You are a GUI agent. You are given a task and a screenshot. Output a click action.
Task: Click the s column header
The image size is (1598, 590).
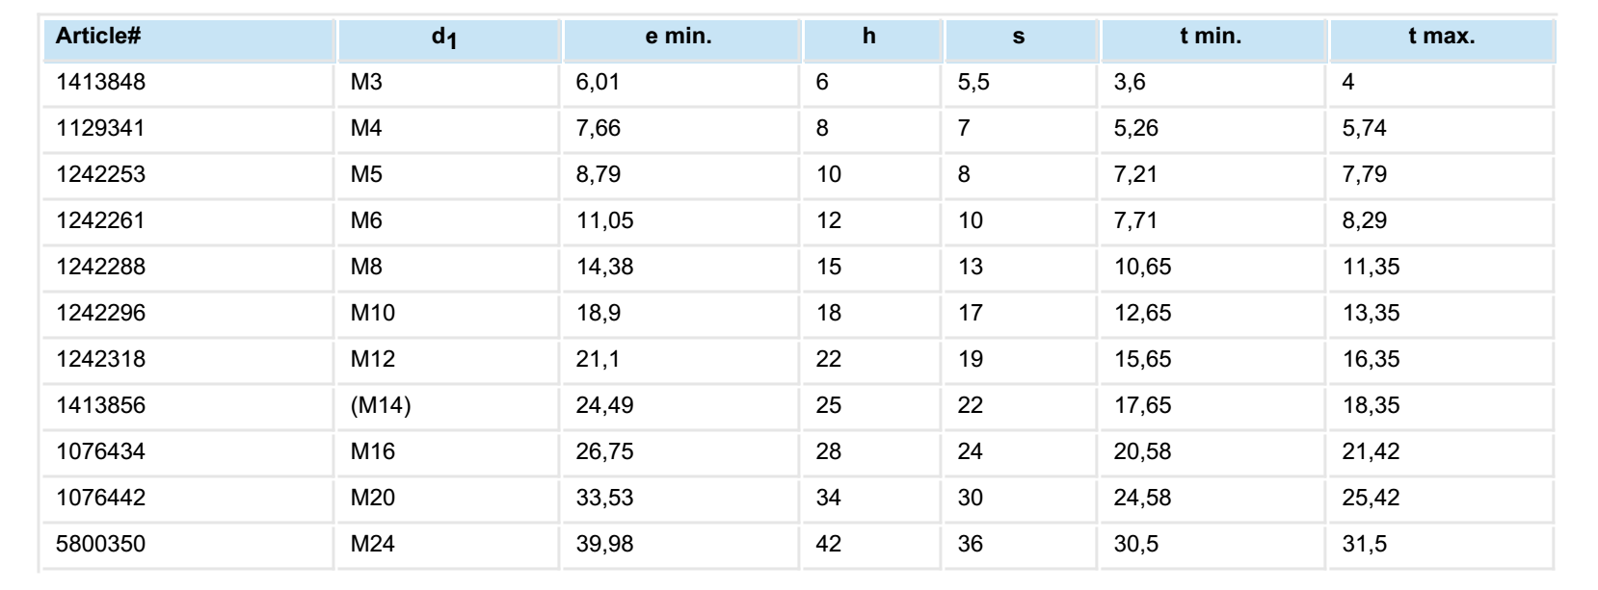[x=1019, y=38]
